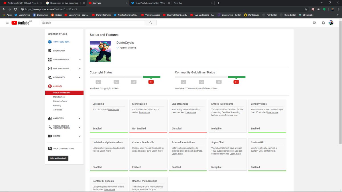
Task: Switch to the New Tab tab
Action: pos(192,3)
